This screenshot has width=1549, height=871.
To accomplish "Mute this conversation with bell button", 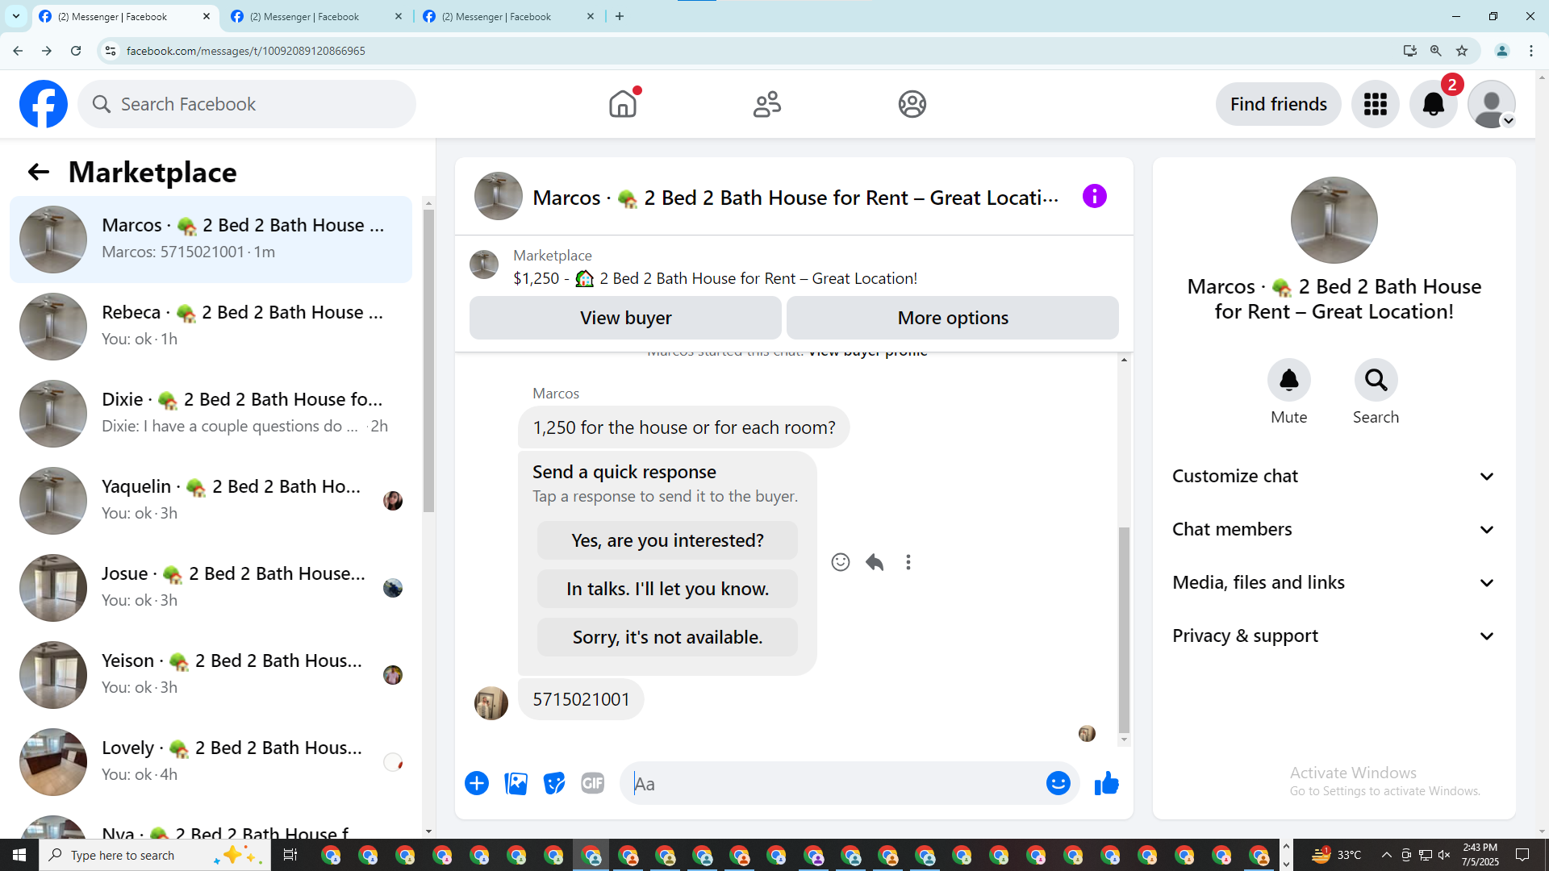I will 1288,380.
